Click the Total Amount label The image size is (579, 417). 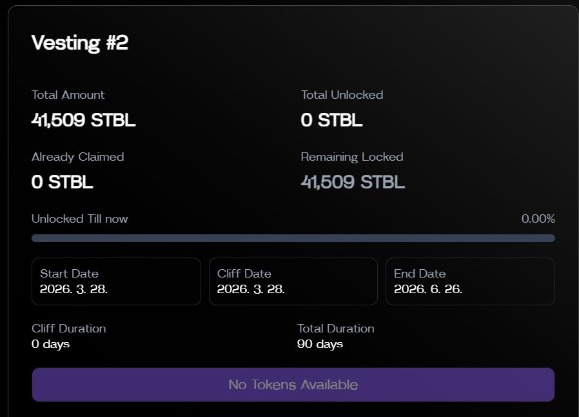click(x=68, y=95)
